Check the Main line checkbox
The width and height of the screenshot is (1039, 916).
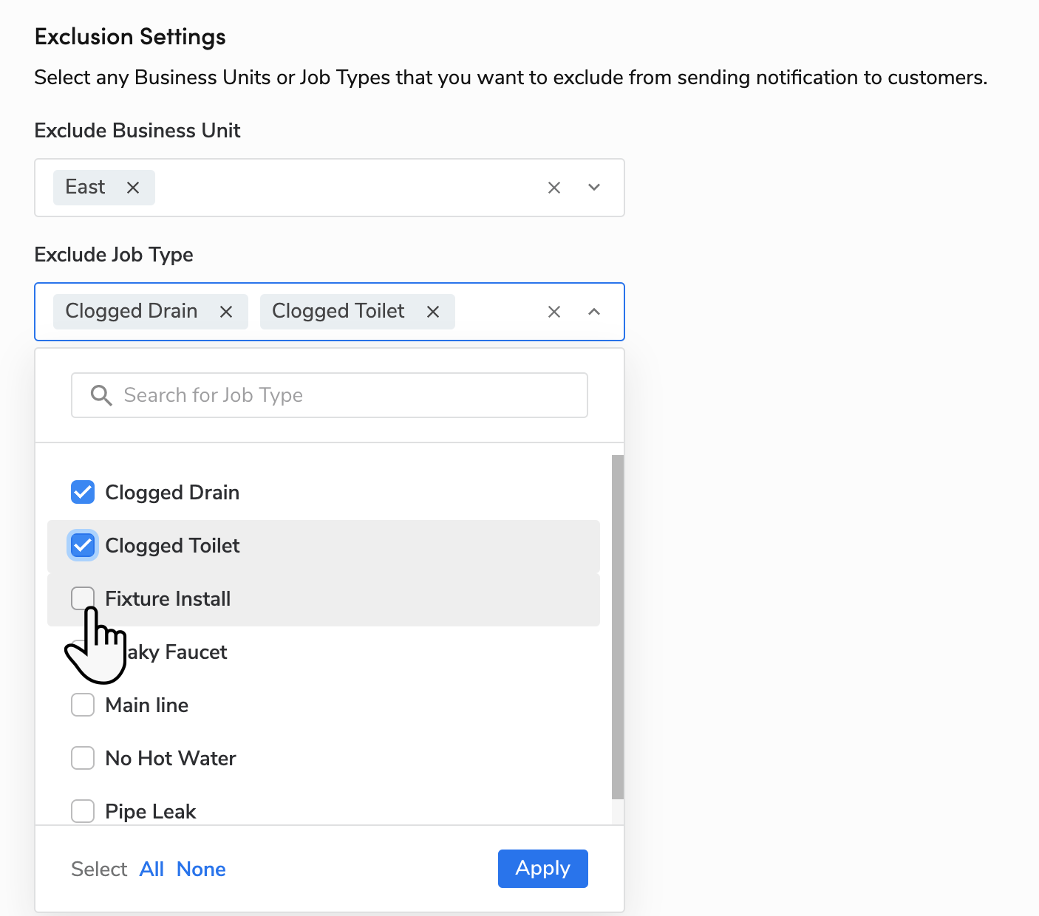(x=83, y=705)
